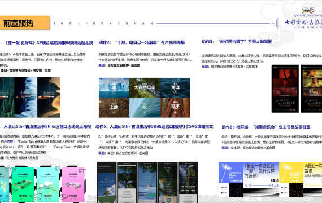Click the play icon on 海洋 tile
This screenshot has width=322, height=203.
tap(175, 92)
